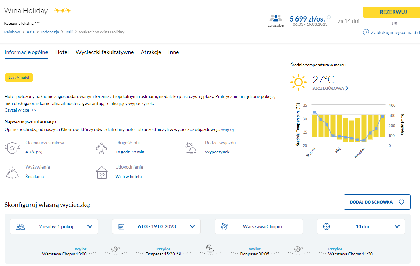Image resolution: width=420 pixels, height=266 pixels.
Task: Click the airplane icon above Długość lotu
Action: [x=102, y=148]
